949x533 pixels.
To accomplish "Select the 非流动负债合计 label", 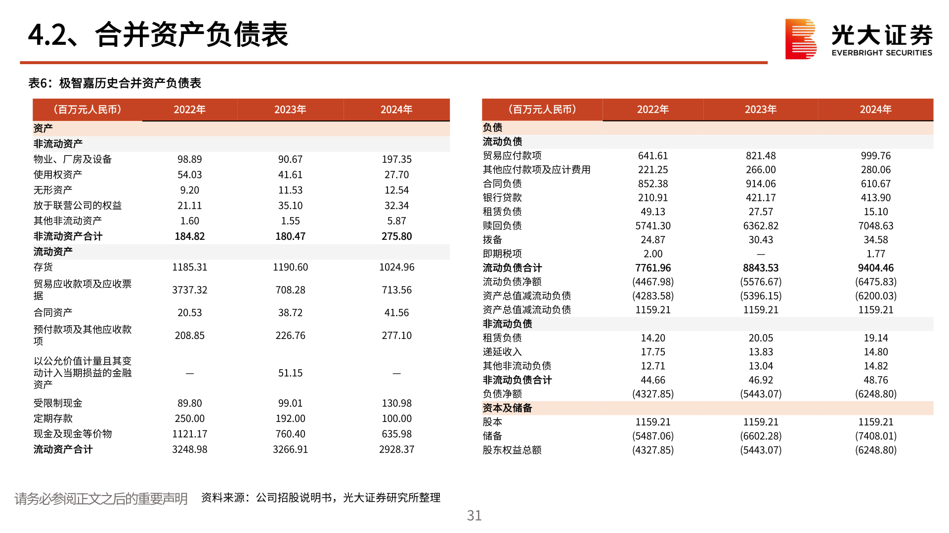I will [517, 380].
